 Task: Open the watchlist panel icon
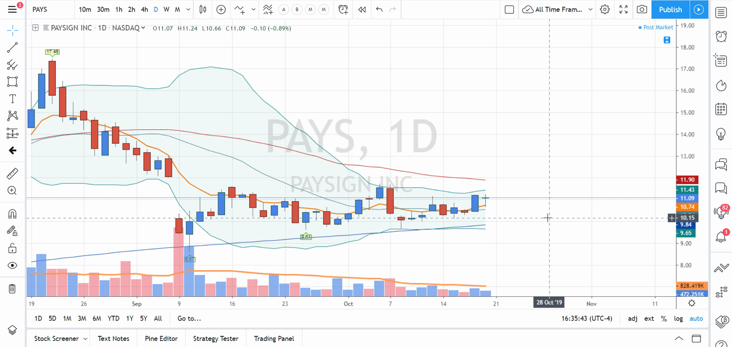(x=721, y=13)
